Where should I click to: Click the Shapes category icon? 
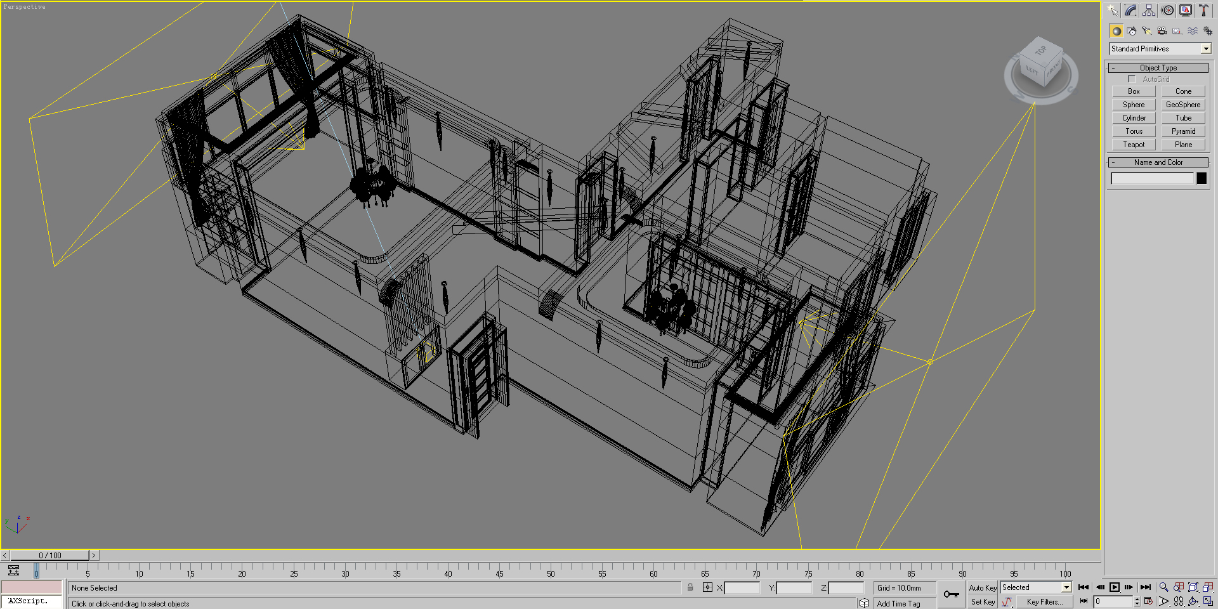pos(1132,30)
